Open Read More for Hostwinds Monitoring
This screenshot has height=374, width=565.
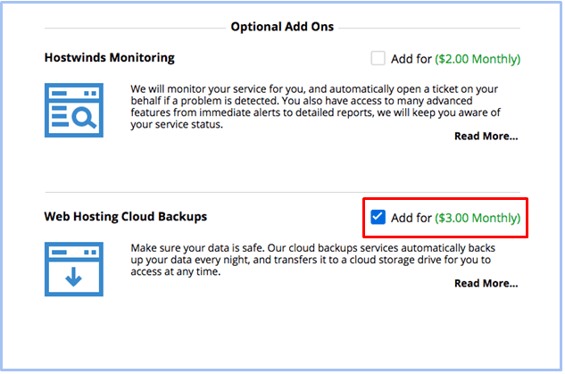coord(486,137)
